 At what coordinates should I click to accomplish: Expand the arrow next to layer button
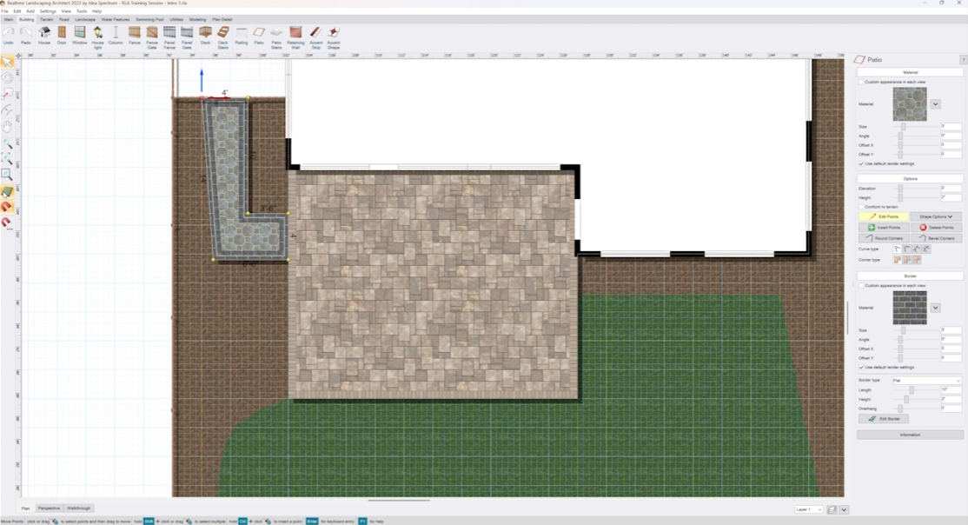coord(844,509)
